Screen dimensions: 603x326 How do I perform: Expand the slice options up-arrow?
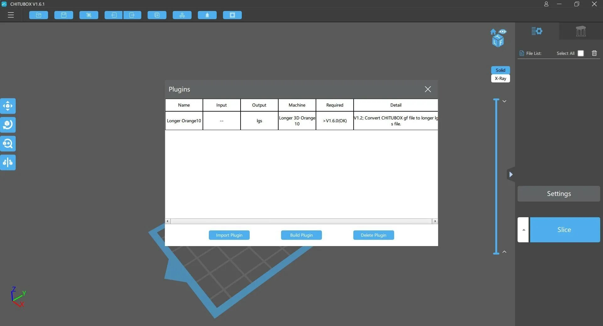click(523, 230)
